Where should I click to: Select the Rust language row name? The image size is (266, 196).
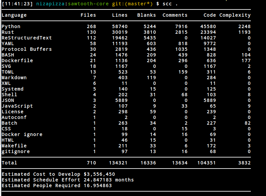[x=8, y=32]
